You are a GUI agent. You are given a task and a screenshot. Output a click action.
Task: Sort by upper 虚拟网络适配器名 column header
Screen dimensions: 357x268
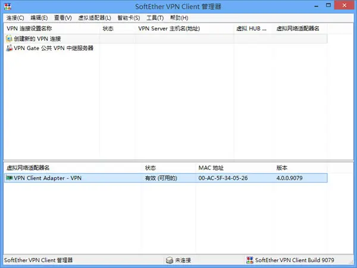tap(300, 29)
